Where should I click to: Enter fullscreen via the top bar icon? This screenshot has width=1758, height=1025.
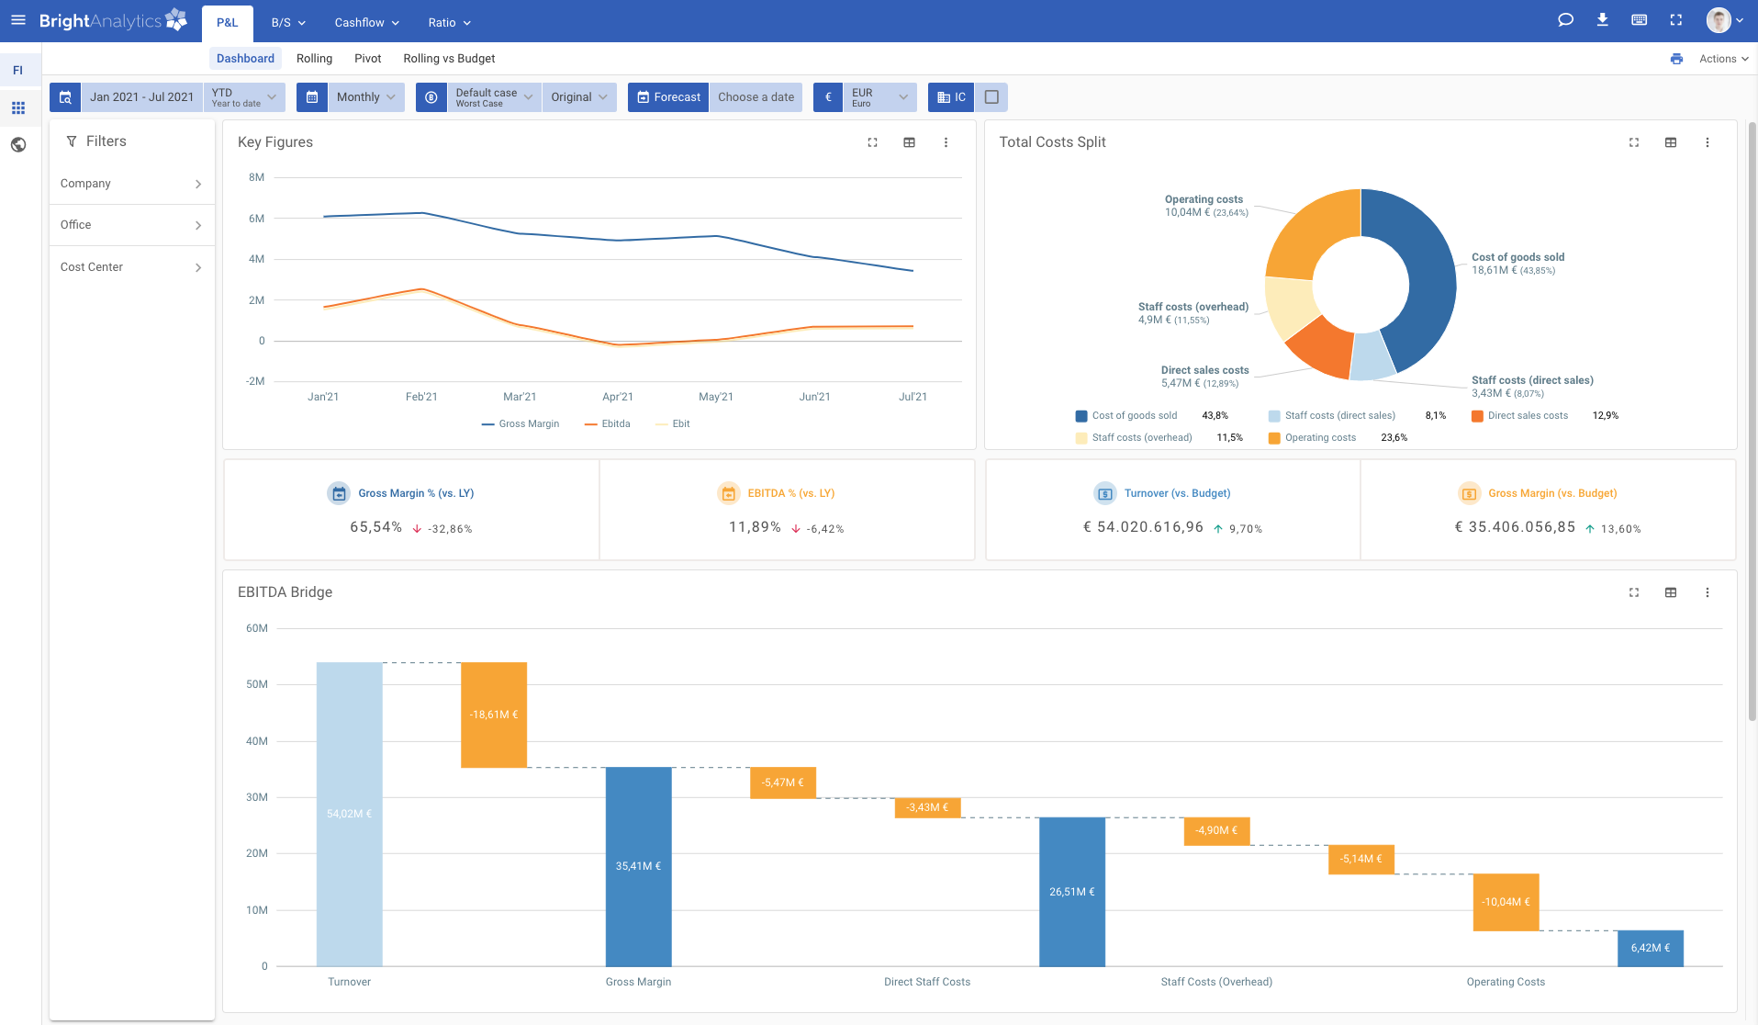pos(1676,19)
